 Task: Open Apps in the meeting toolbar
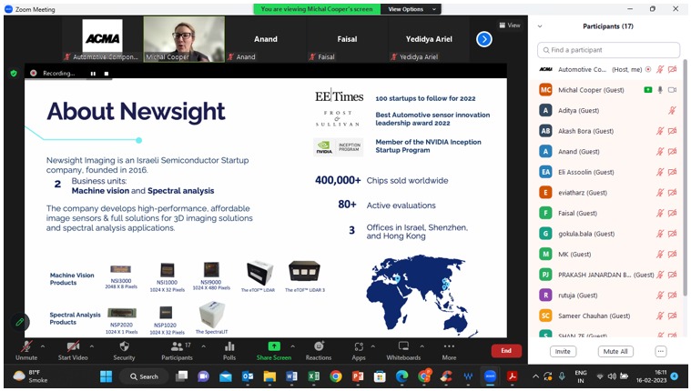[x=359, y=346]
